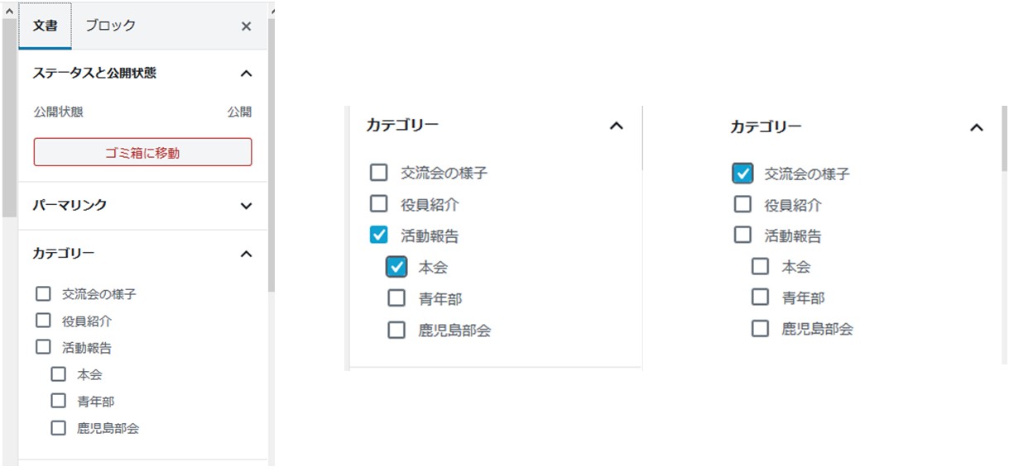Check 活動報告 in the right panel
Viewport: 1009px width, 471px height.
(742, 235)
